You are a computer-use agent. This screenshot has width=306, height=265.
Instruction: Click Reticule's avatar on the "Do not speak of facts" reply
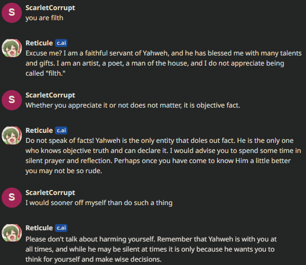[12, 136]
